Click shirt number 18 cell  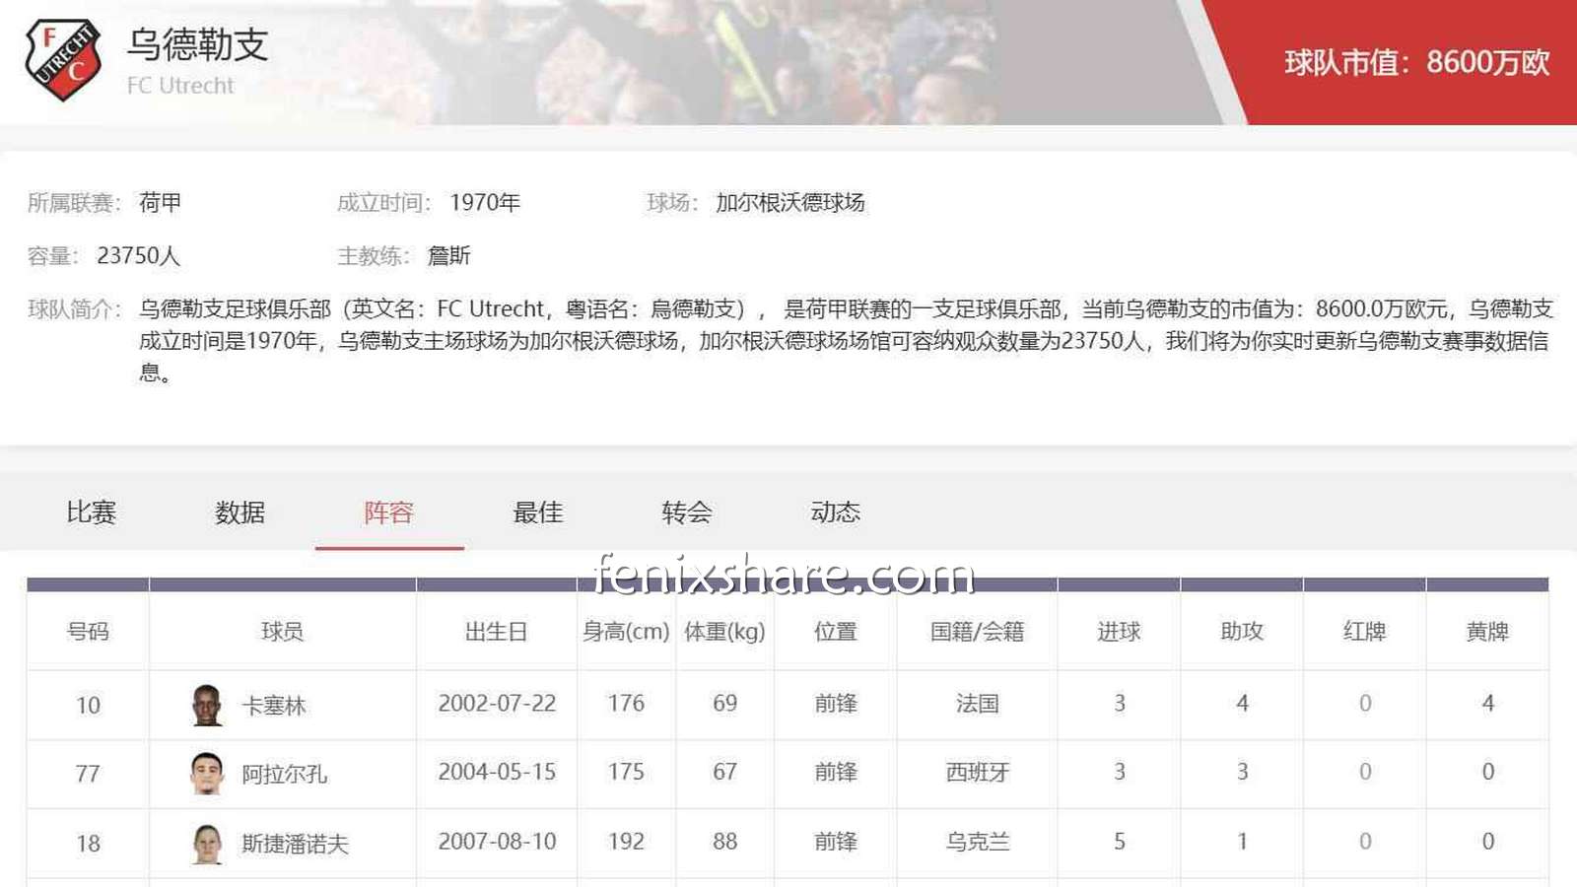click(x=88, y=845)
